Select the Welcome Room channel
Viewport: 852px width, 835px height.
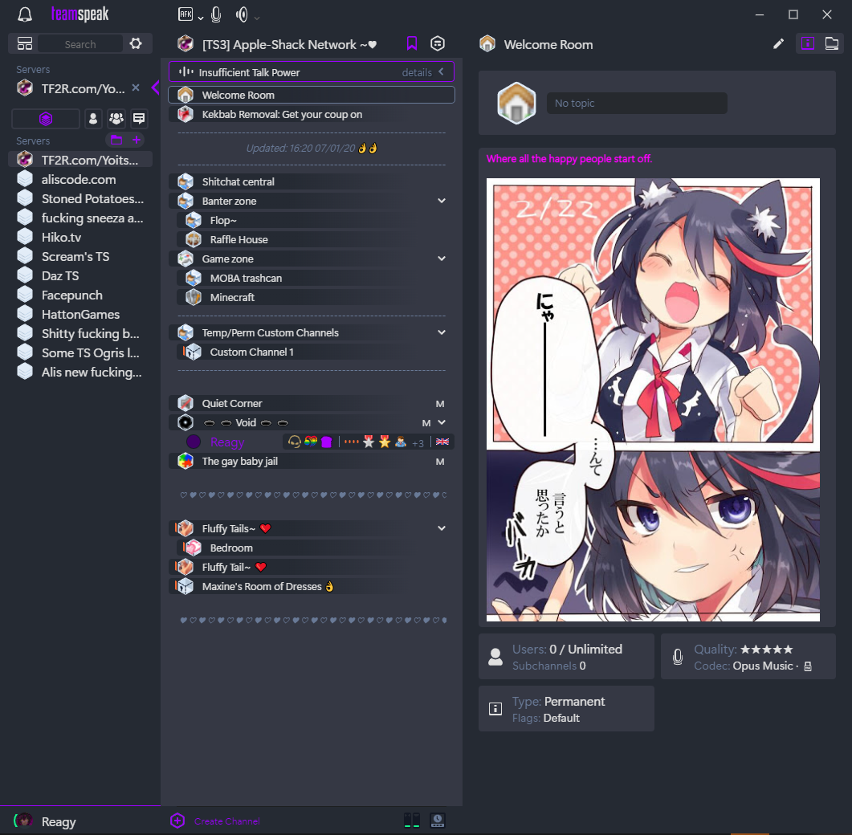coord(312,95)
